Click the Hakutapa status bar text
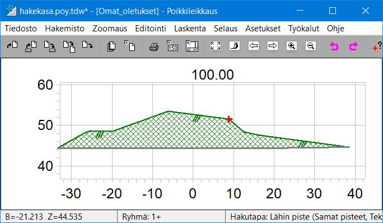The width and height of the screenshot is (383, 223). click(306, 217)
